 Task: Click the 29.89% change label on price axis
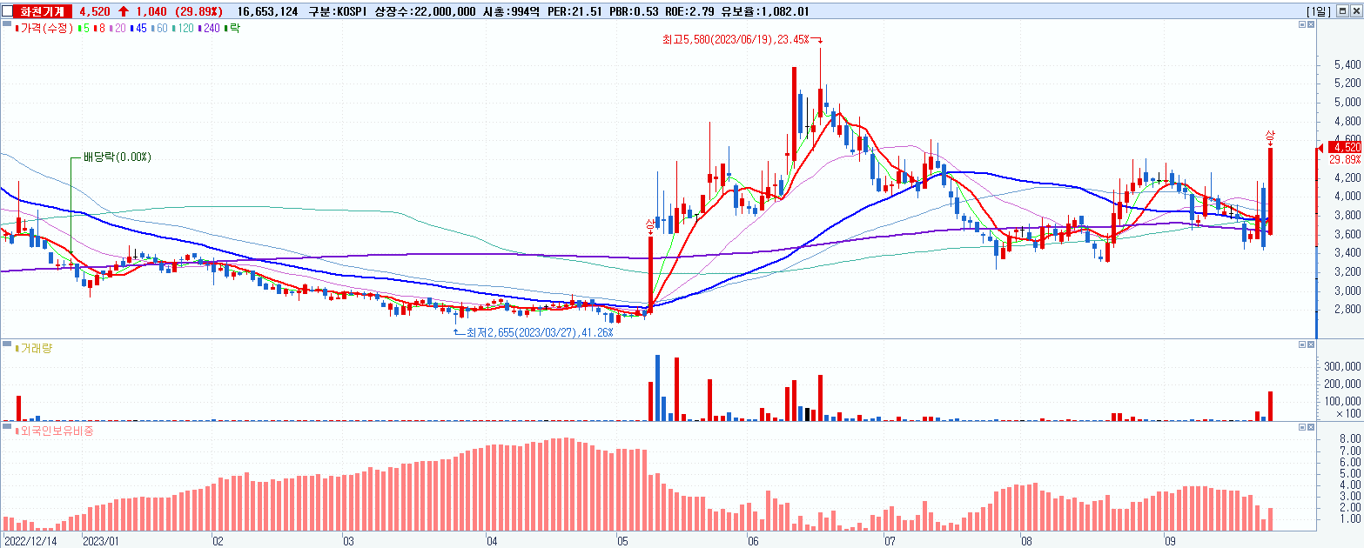point(1346,159)
